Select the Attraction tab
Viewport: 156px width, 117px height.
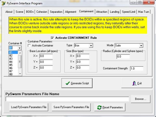[102, 12]
